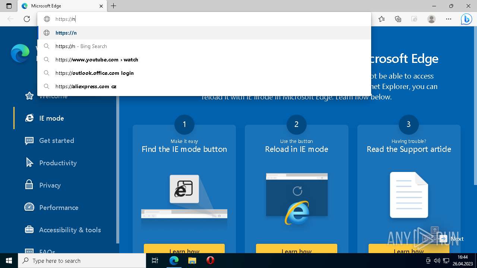477x268 pixels.
Task: Click Learn how under Find the IE mode button
Action: coord(184,249)
